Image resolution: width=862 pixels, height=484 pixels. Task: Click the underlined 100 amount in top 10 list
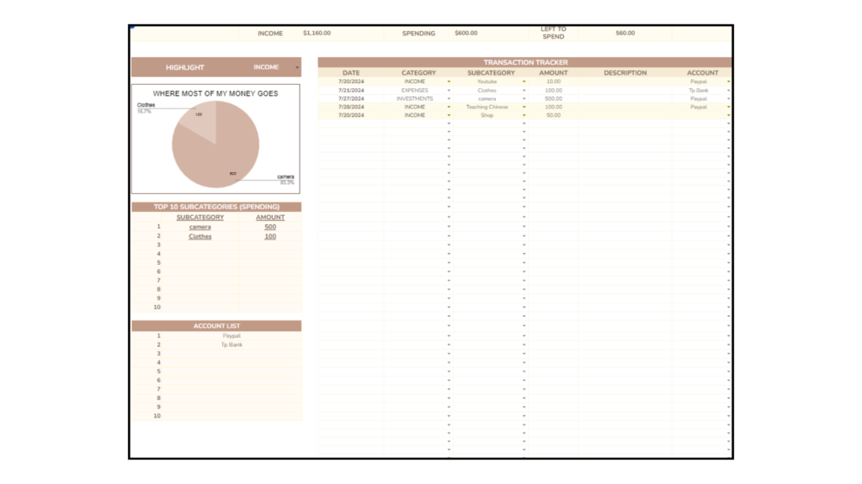[270, 236]
